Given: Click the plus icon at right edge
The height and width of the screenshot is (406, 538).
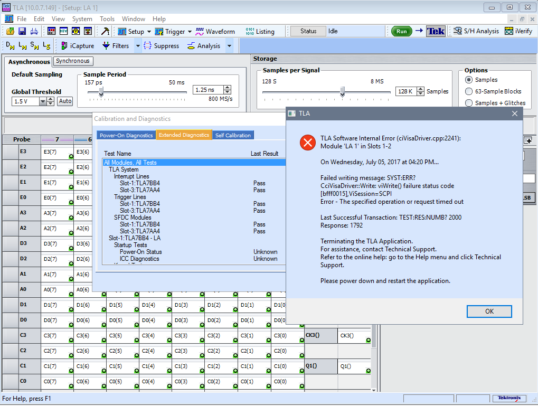Looking at the screenshot, I should pyautogui.click(x=528, y=140).
